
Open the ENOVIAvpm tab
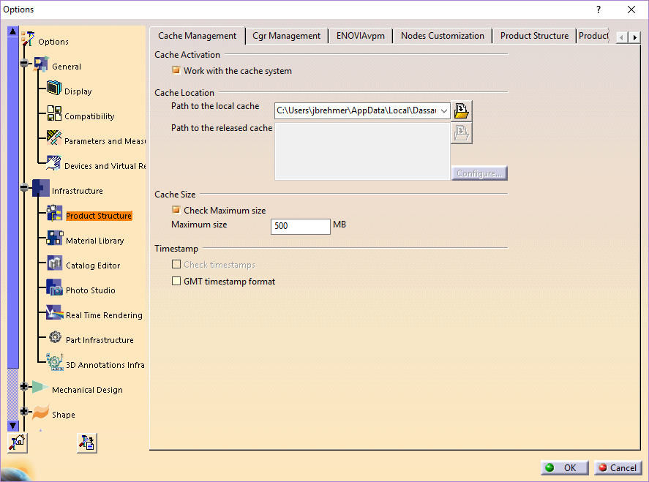(361, 35)
